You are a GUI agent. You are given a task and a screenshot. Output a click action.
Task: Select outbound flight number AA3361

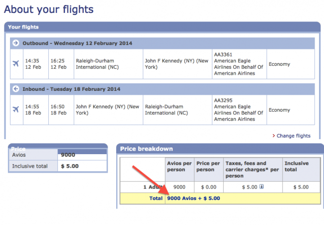tap(223, 54)
